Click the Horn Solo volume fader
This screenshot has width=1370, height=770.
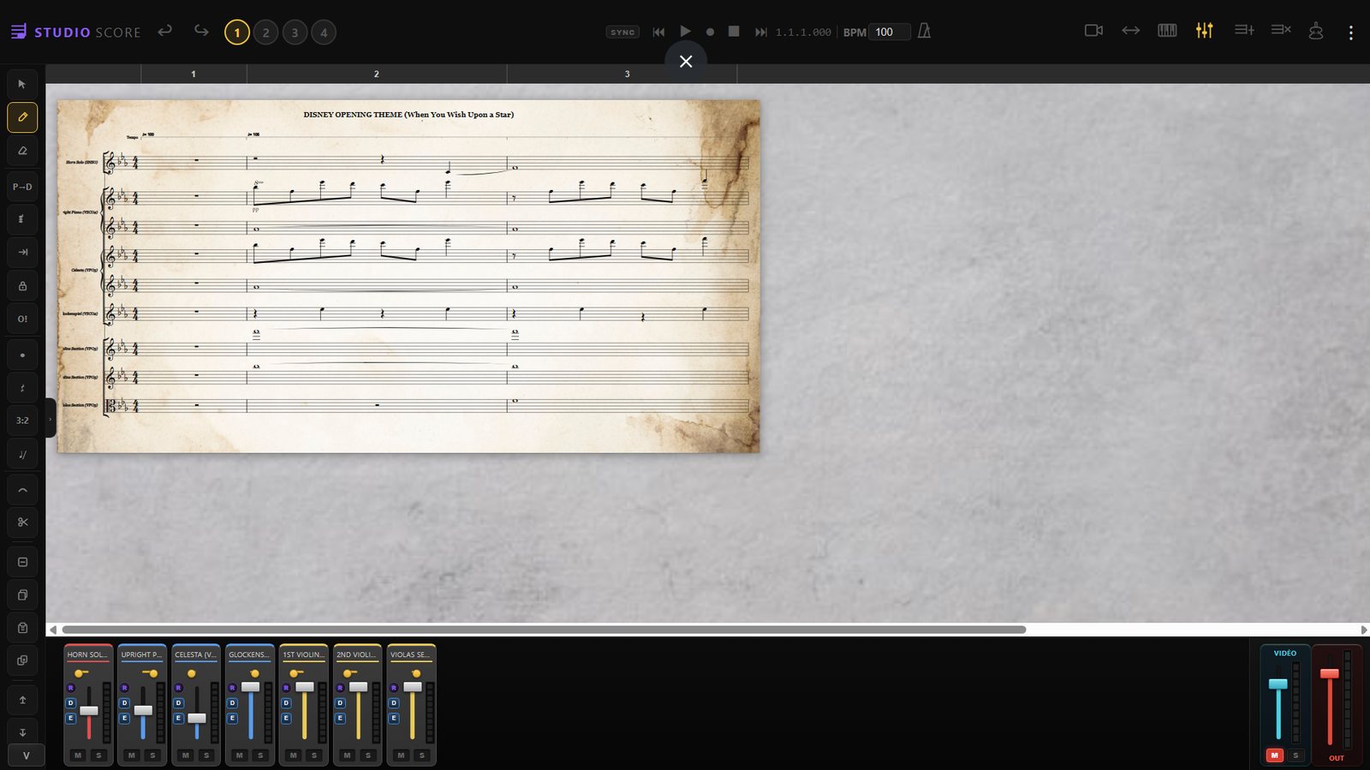point(88,711)
